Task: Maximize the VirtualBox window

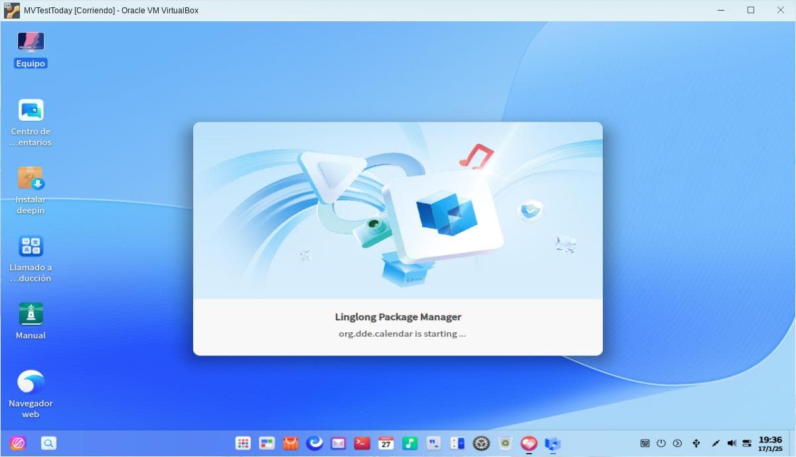Action: pos(751,10)
